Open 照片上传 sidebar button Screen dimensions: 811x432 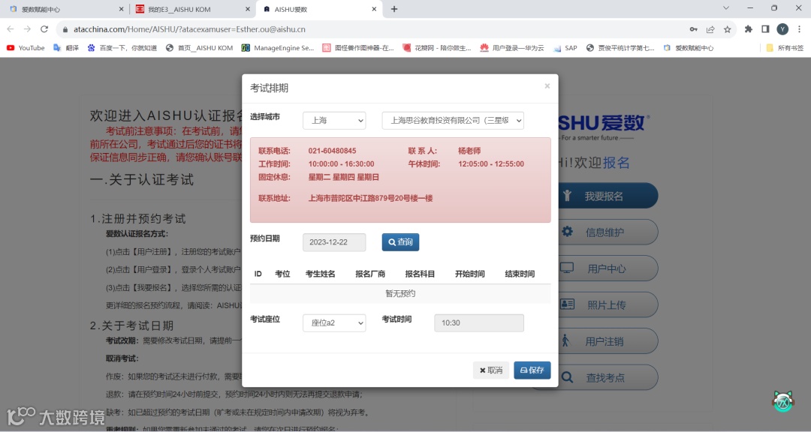(604, 305)
